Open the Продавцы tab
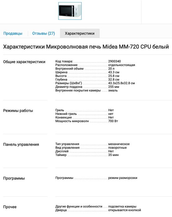Viewport: 172px width, 217px height. [x=13, y=33]
